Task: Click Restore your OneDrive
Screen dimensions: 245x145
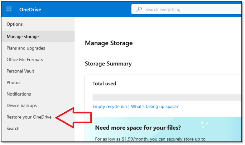Action: pyautogui.click(x=29, y=117)
